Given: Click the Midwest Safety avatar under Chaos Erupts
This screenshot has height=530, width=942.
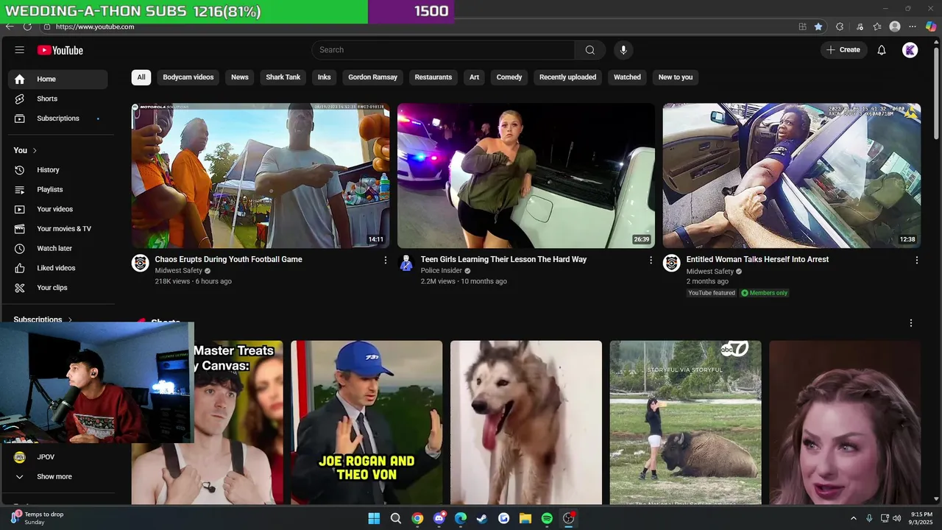Looking at the screenshot, I should pos(141,264).
